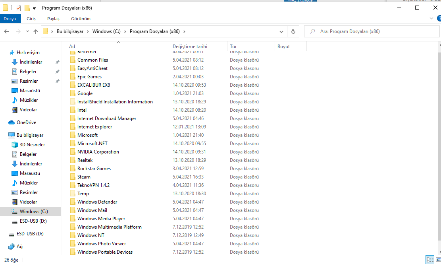Click the EasyAntiCheat folder icon

coord(73,68)
